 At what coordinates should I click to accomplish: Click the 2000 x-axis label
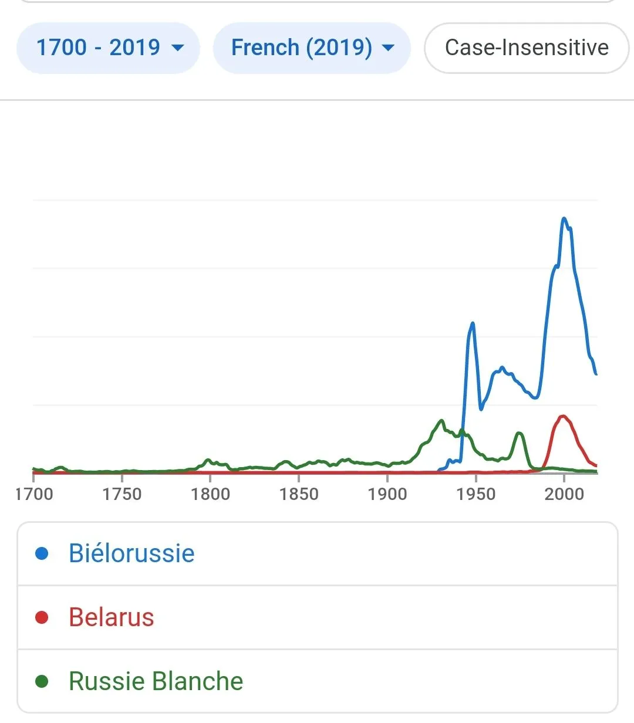pyautogui.click(x=564, y=494)
